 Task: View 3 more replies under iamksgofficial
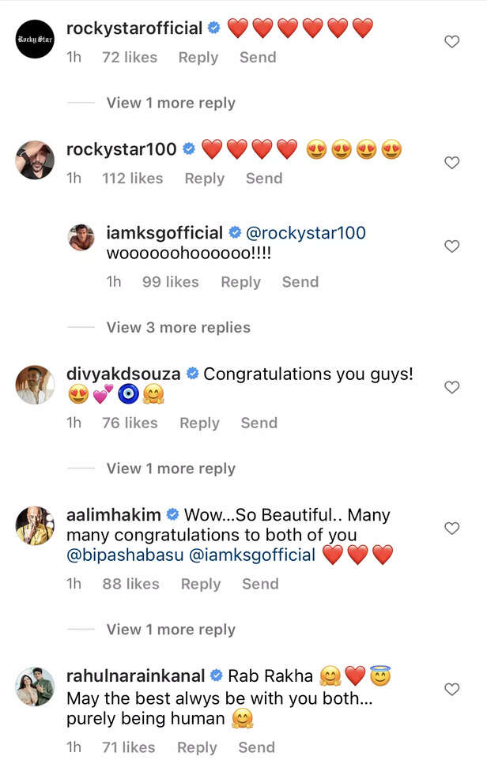click(x=178, y=327)
